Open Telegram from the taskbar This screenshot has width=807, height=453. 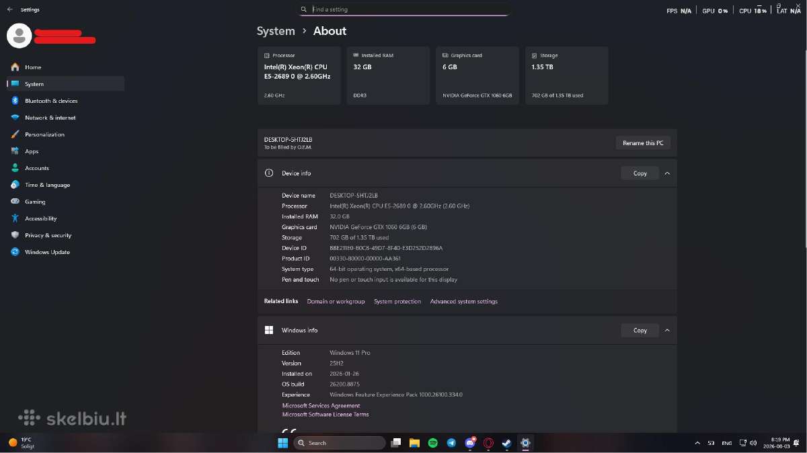point(451,443)
